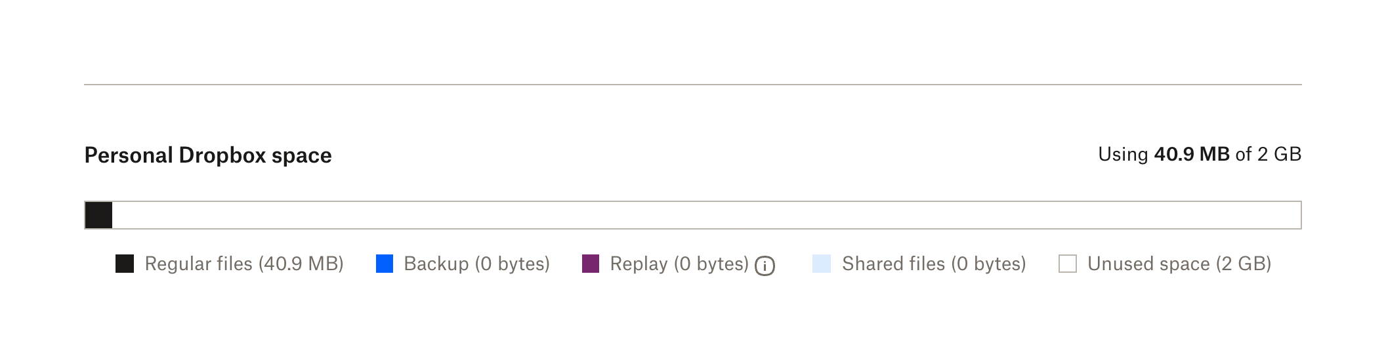Image resolution: width=1386 pixels, height=360 pixels.
Task: Click the "2 GB" total storage text
Action: (x=1279, y=154)
